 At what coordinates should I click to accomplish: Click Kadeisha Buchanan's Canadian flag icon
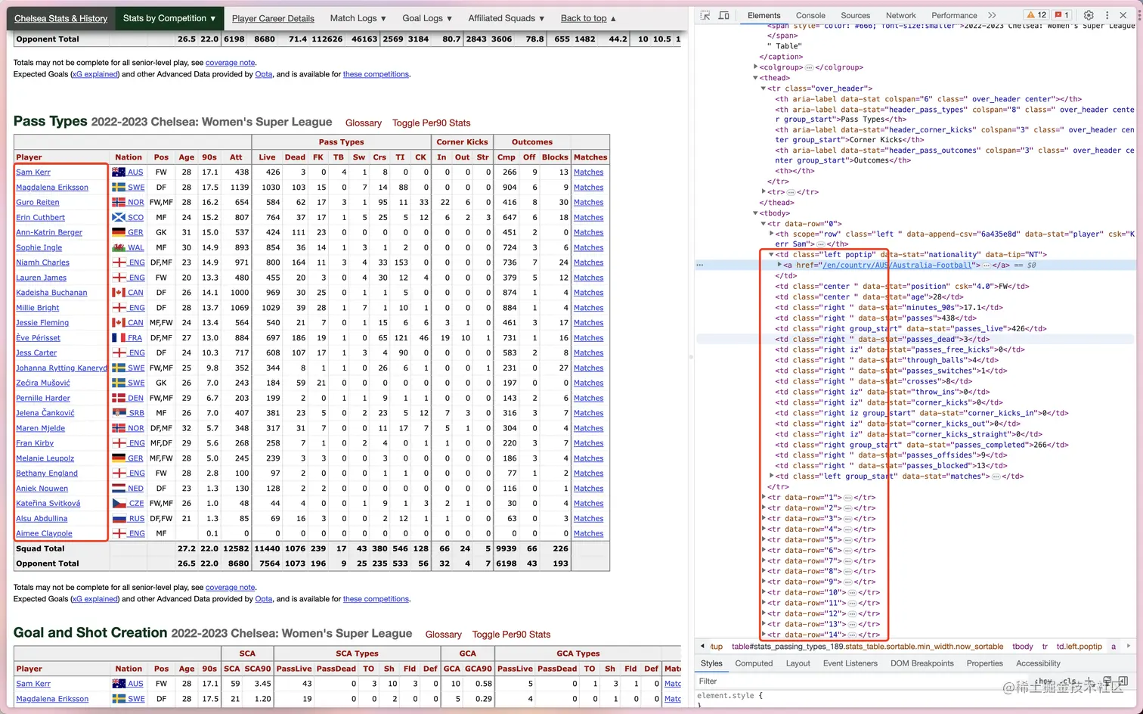tap(119, 293)
